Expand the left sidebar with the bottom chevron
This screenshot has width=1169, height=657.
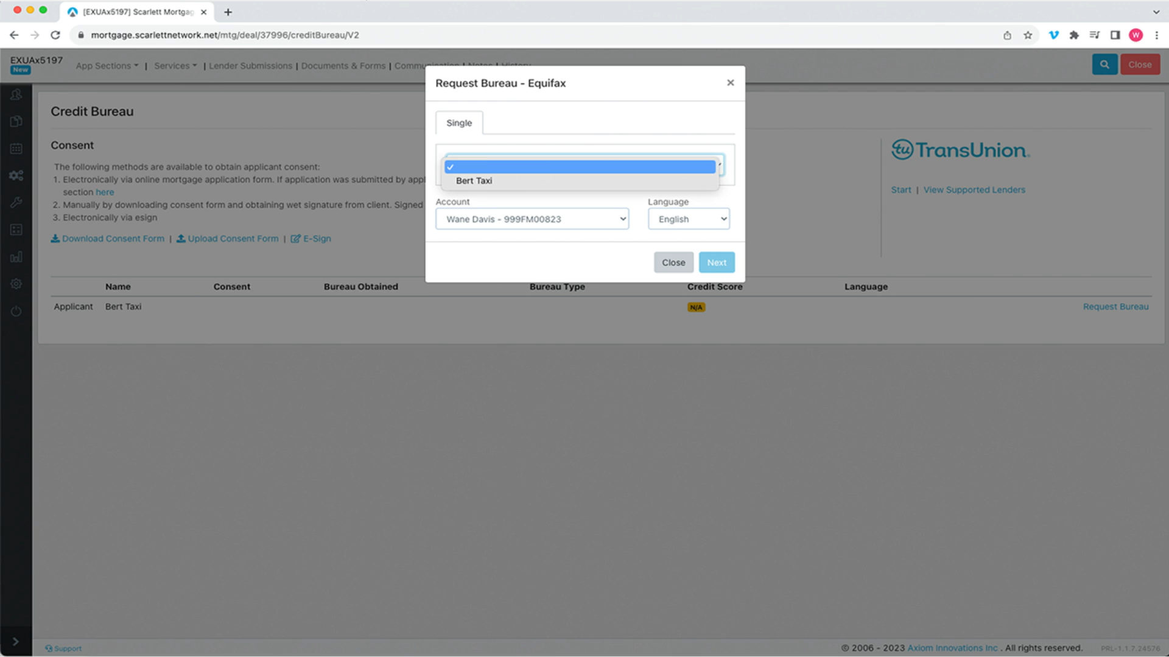(x=16, y=641)
